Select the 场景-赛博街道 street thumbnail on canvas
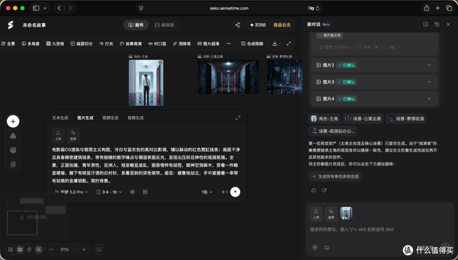 (285, 77)
